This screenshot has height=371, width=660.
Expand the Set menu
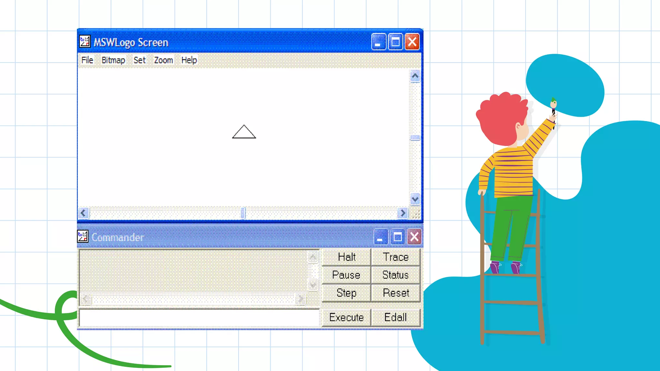point(140,60)
